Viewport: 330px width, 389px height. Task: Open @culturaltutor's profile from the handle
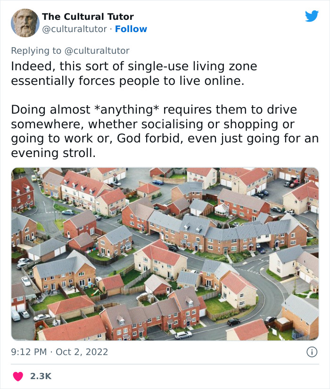pyautogui.click(x=75, y=29)
